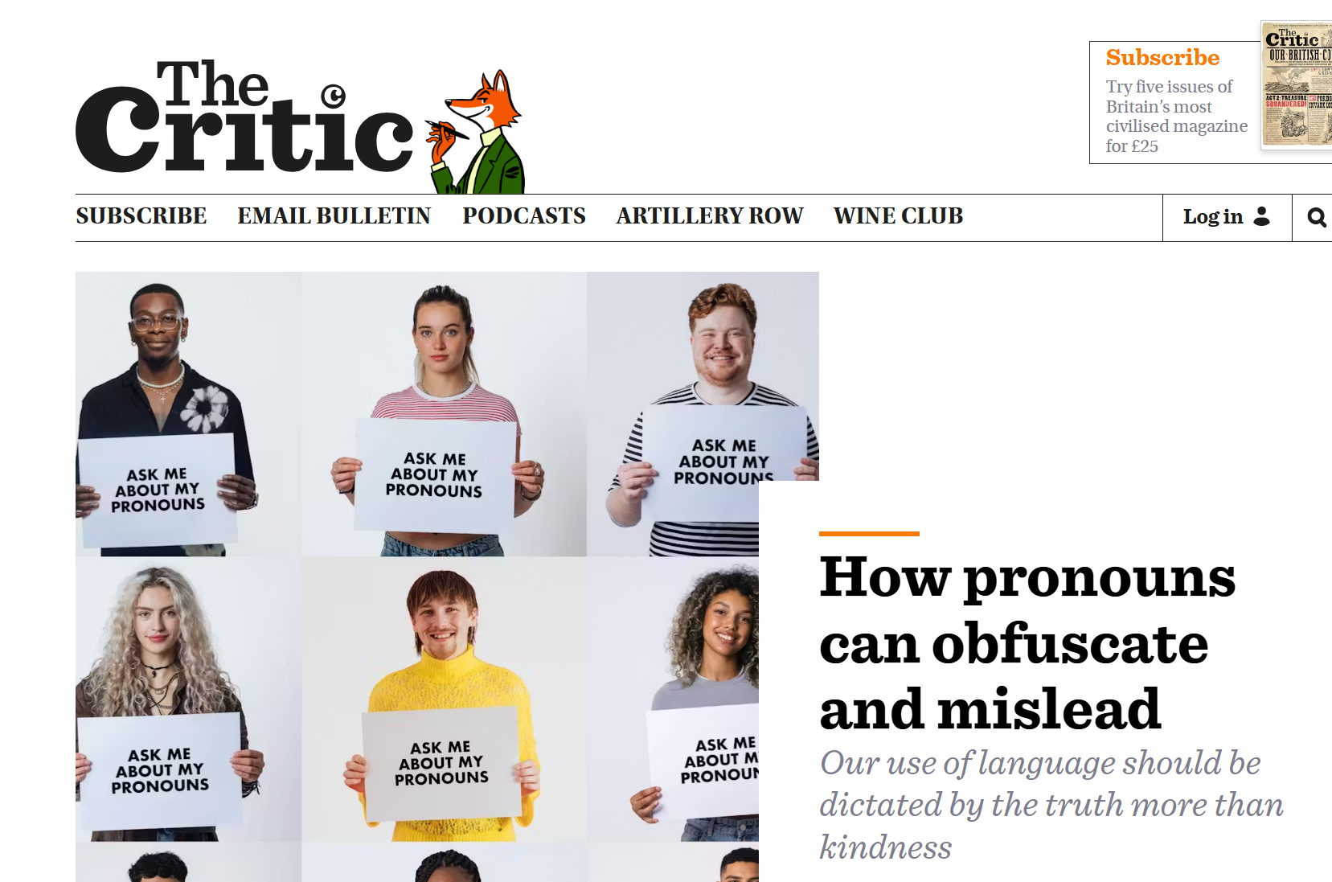Viewport: 1332px width, 882px height.
Task: Click the user profile icon beside Log in
Action: [1262, 216]
